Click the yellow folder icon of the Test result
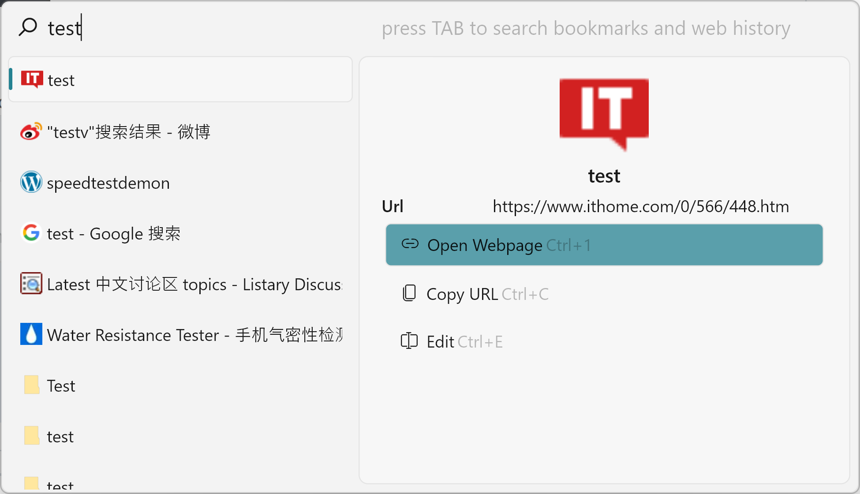 (x=30, y=385)
